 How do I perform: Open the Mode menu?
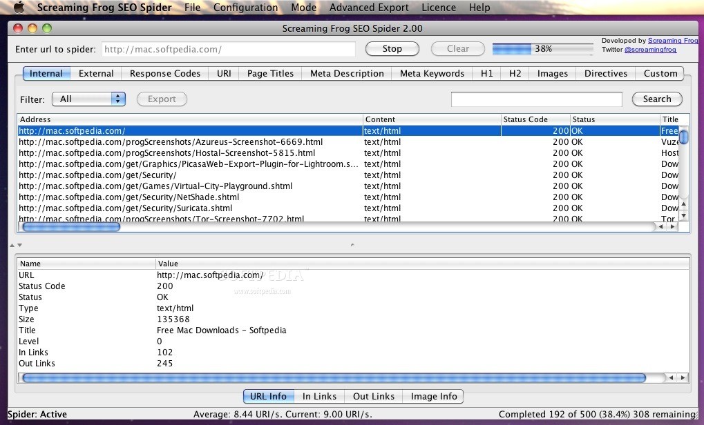pos(303,8)
